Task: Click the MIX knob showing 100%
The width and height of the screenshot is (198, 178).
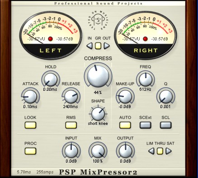Action: (98, 151)
